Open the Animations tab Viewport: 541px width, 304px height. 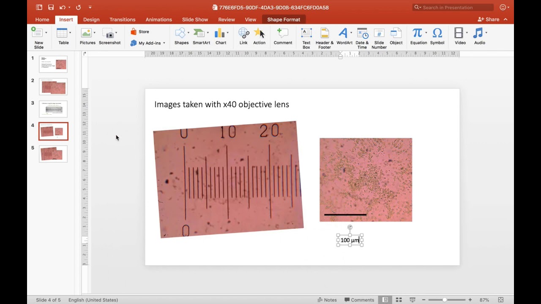[x=159, y=19]
